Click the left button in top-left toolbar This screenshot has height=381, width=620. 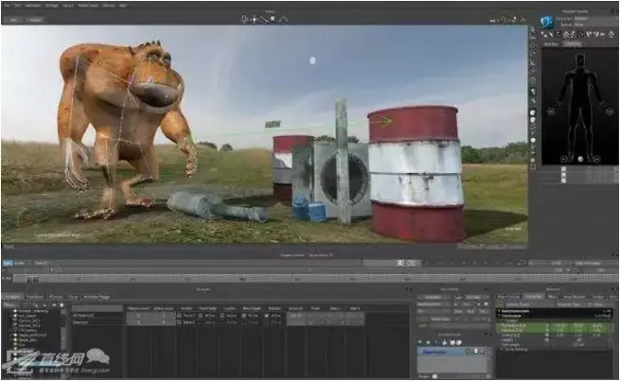(14, 20)
